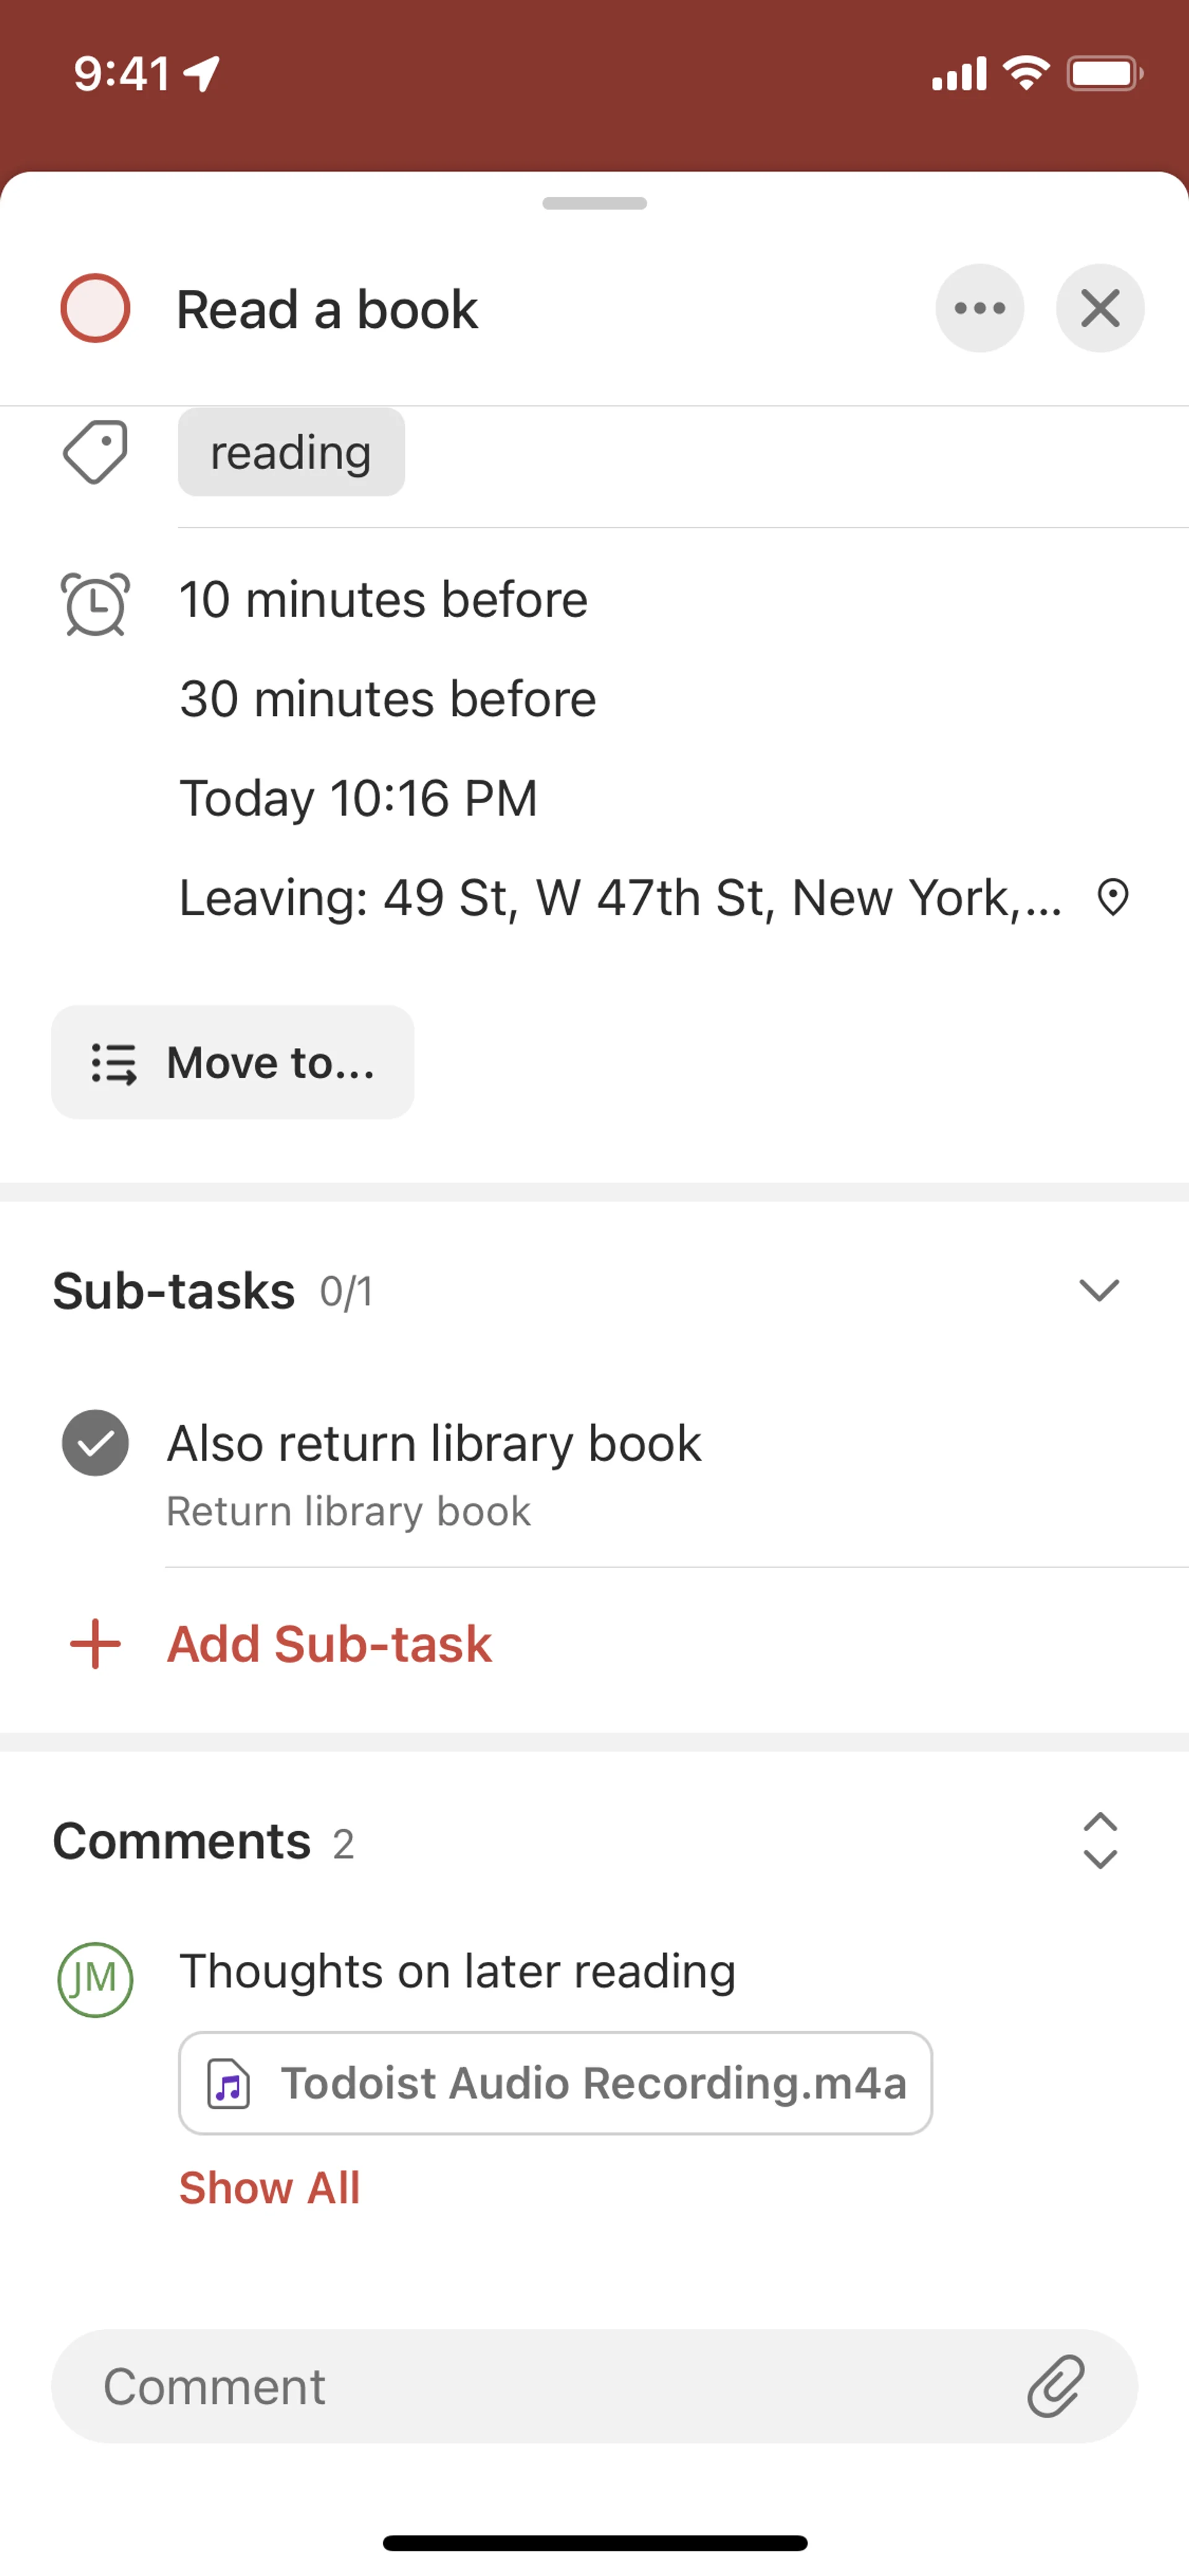The image size is (1189, 2576).
Task: Tap the Comment input field
Action: tap(539, 2386)
